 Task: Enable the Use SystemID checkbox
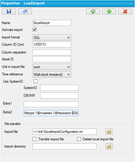tap(36, 81)
